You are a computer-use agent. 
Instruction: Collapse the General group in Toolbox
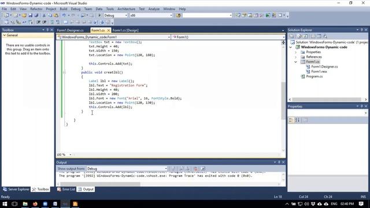click(x=4, y=35)
